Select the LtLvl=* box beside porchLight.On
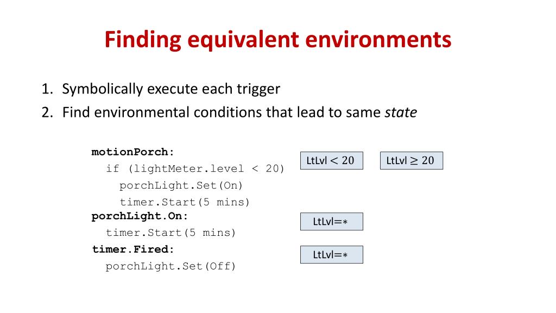The width and height of the screenshot is (556, 313). click(x=332, y=222)
